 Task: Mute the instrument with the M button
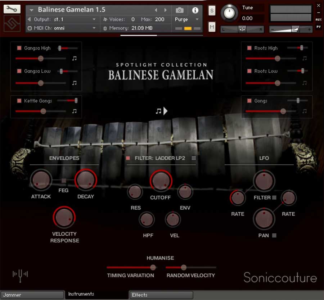pyautogui.click(x=212, y=27)
